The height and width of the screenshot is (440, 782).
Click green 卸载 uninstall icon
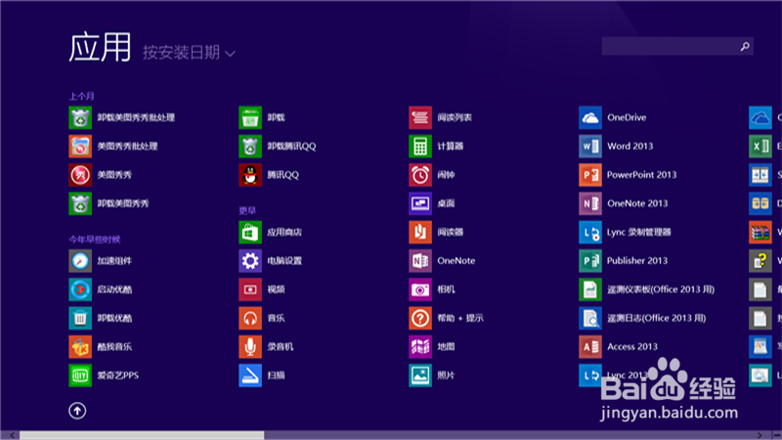click(x=250, y=117)
